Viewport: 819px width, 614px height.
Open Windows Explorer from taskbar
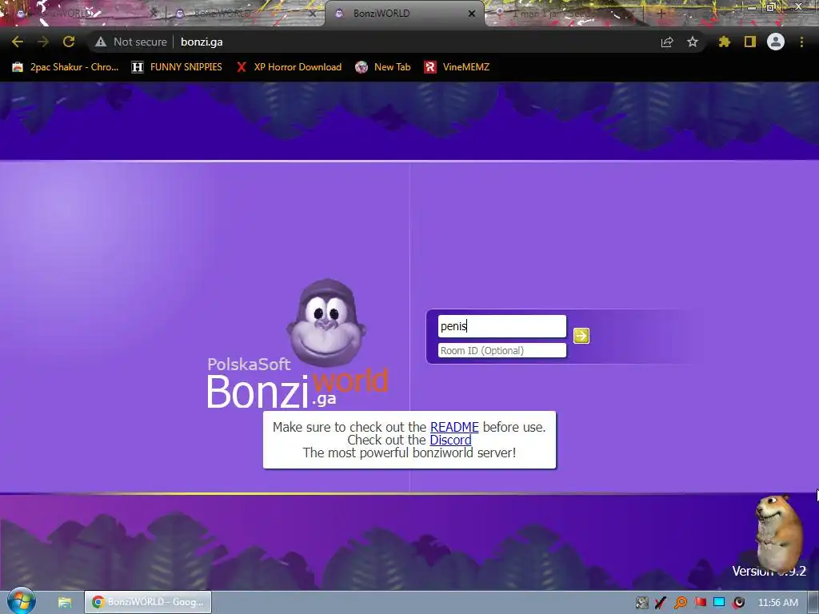(64, 603)
